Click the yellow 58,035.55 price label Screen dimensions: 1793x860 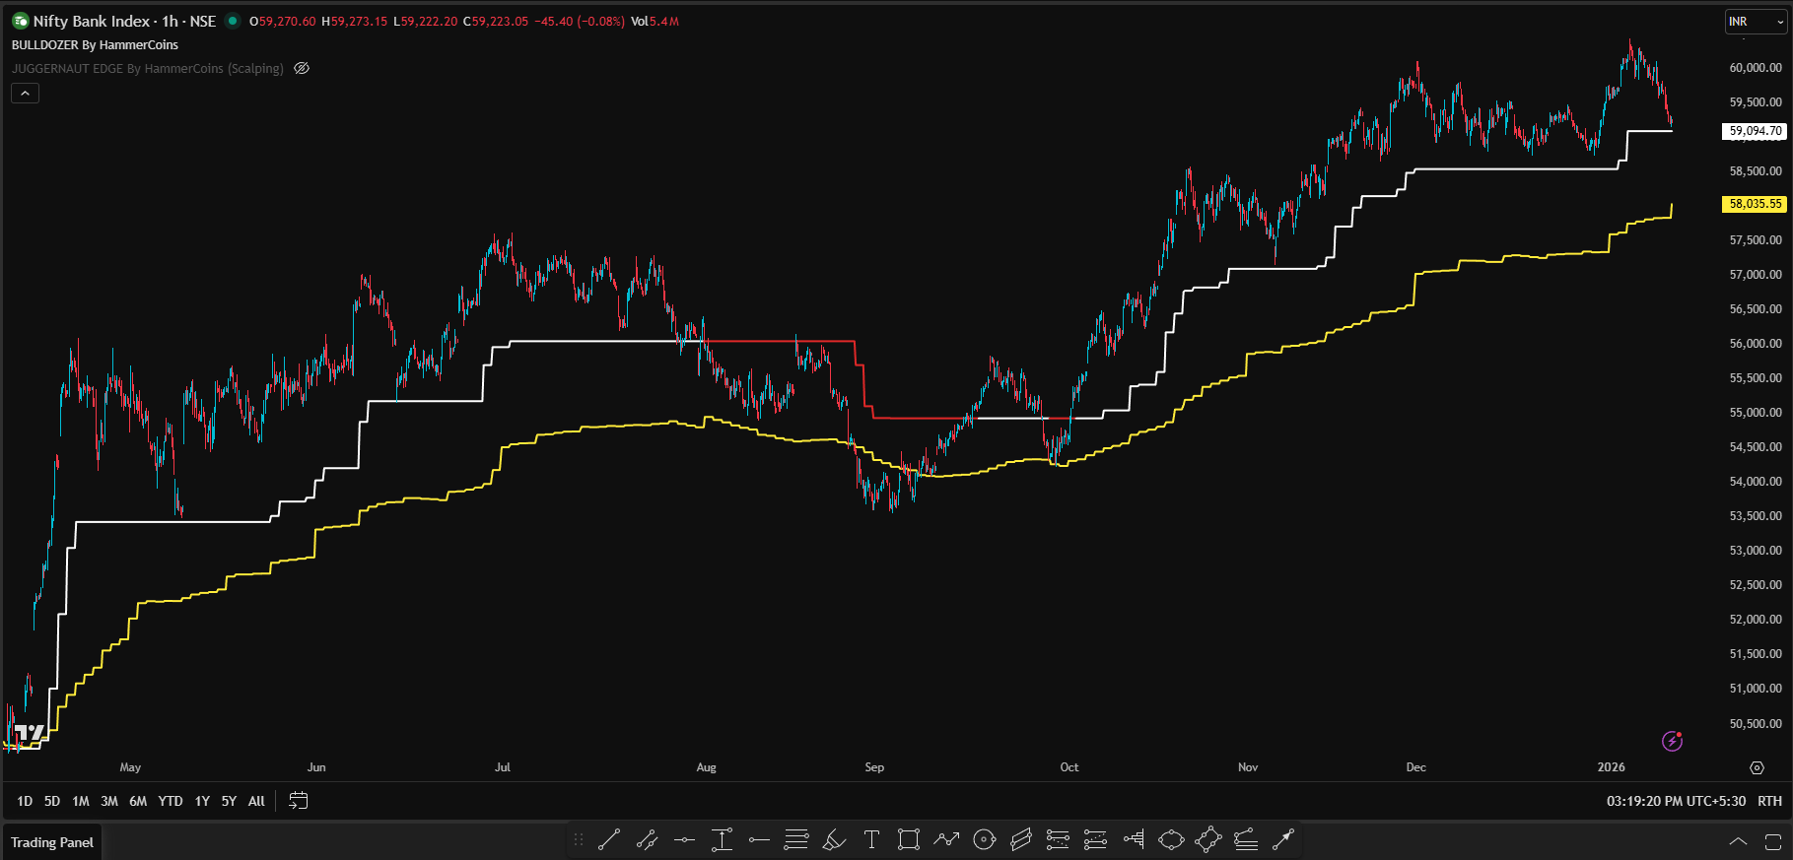(1755, 204)
